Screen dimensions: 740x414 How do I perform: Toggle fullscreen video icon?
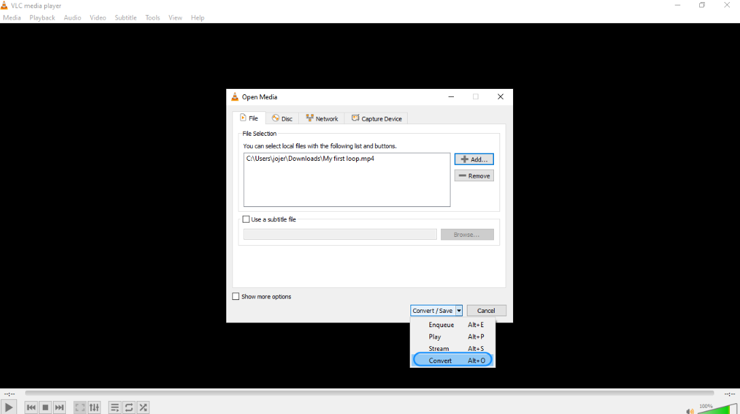(80, 407)
